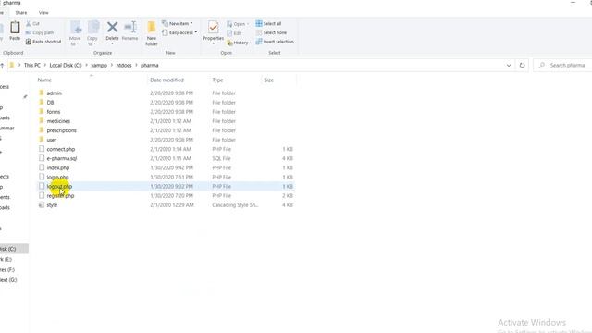Open the View ribbon tab
Viewport: 592px width, 333px height.
pyautogui.click(x=43, y=12)
